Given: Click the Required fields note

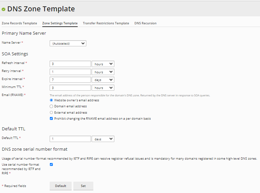Looking at the screenshot, I should 14,186.
